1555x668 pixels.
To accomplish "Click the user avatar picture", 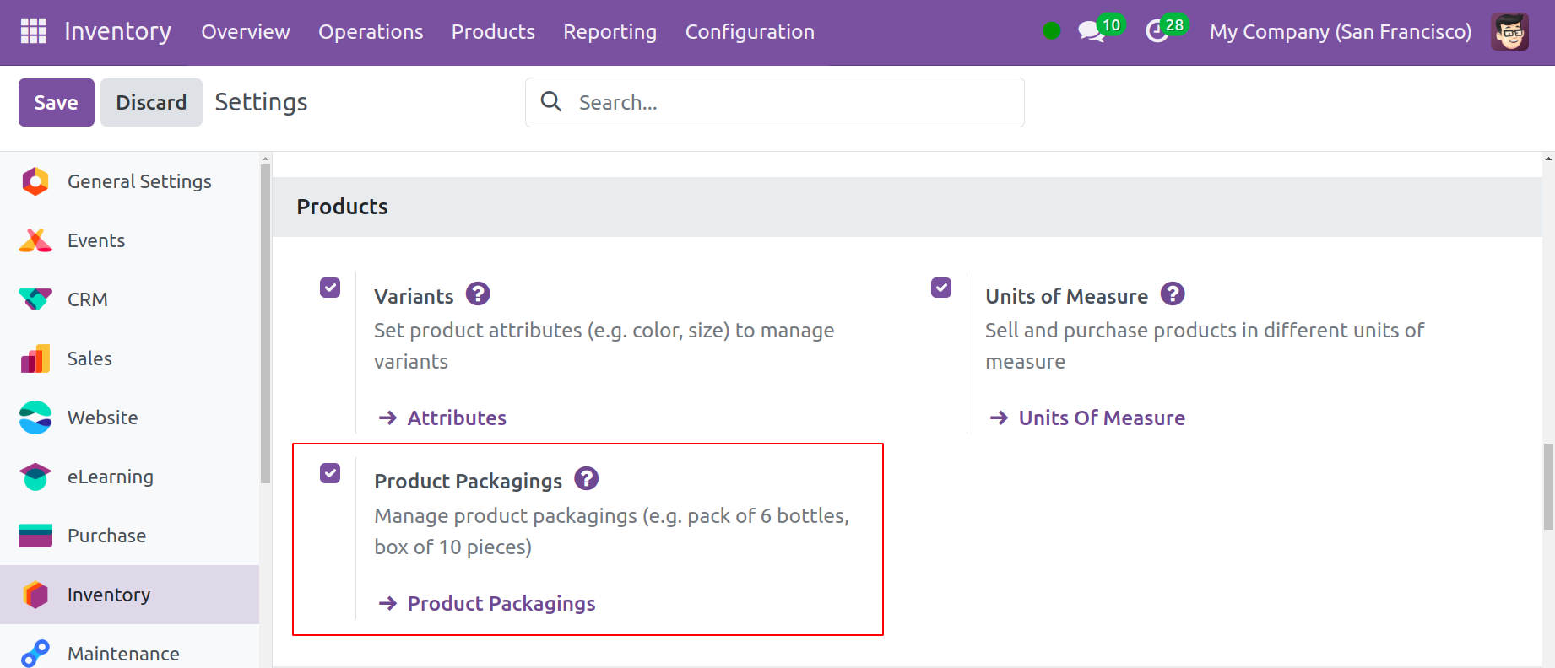I will [1509, 32].
